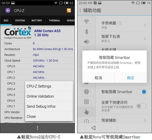Tap the CPU 1 row

click(x=37, y=72)
